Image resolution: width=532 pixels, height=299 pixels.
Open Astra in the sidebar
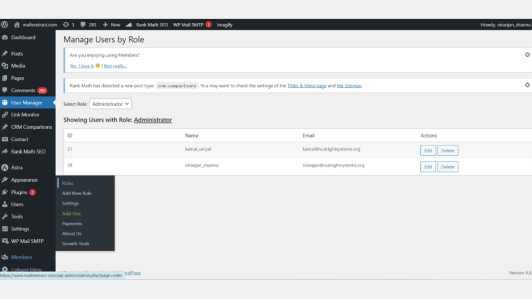pos(17,168)
